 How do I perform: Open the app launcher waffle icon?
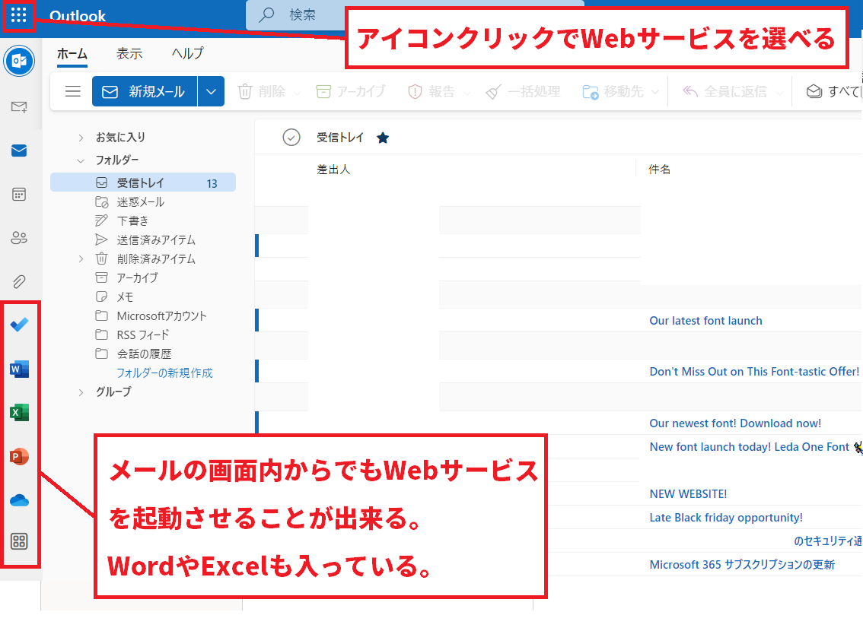[18, 15]
